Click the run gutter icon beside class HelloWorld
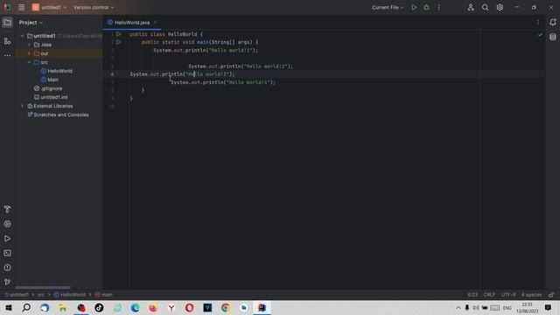The width and height of the screenshot is (560, 315). tap(119, 34)
